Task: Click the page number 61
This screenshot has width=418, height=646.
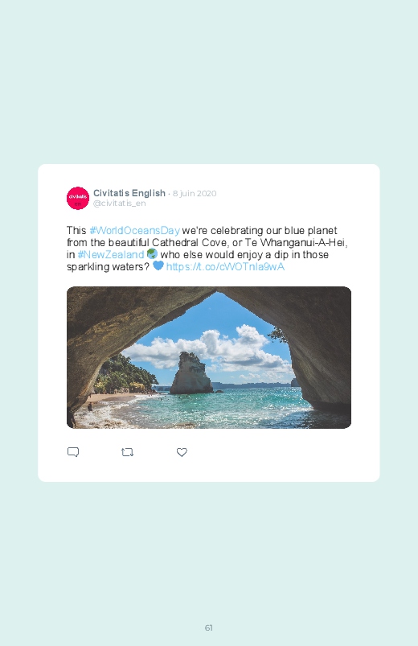Action: [x=209, y=627]
